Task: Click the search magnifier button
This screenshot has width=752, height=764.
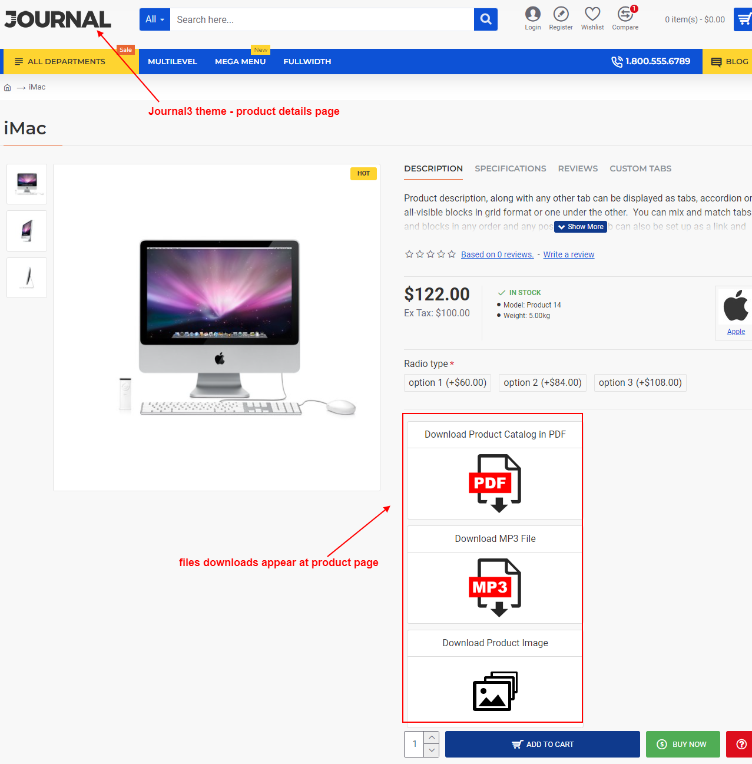Action: coord(485,19)
